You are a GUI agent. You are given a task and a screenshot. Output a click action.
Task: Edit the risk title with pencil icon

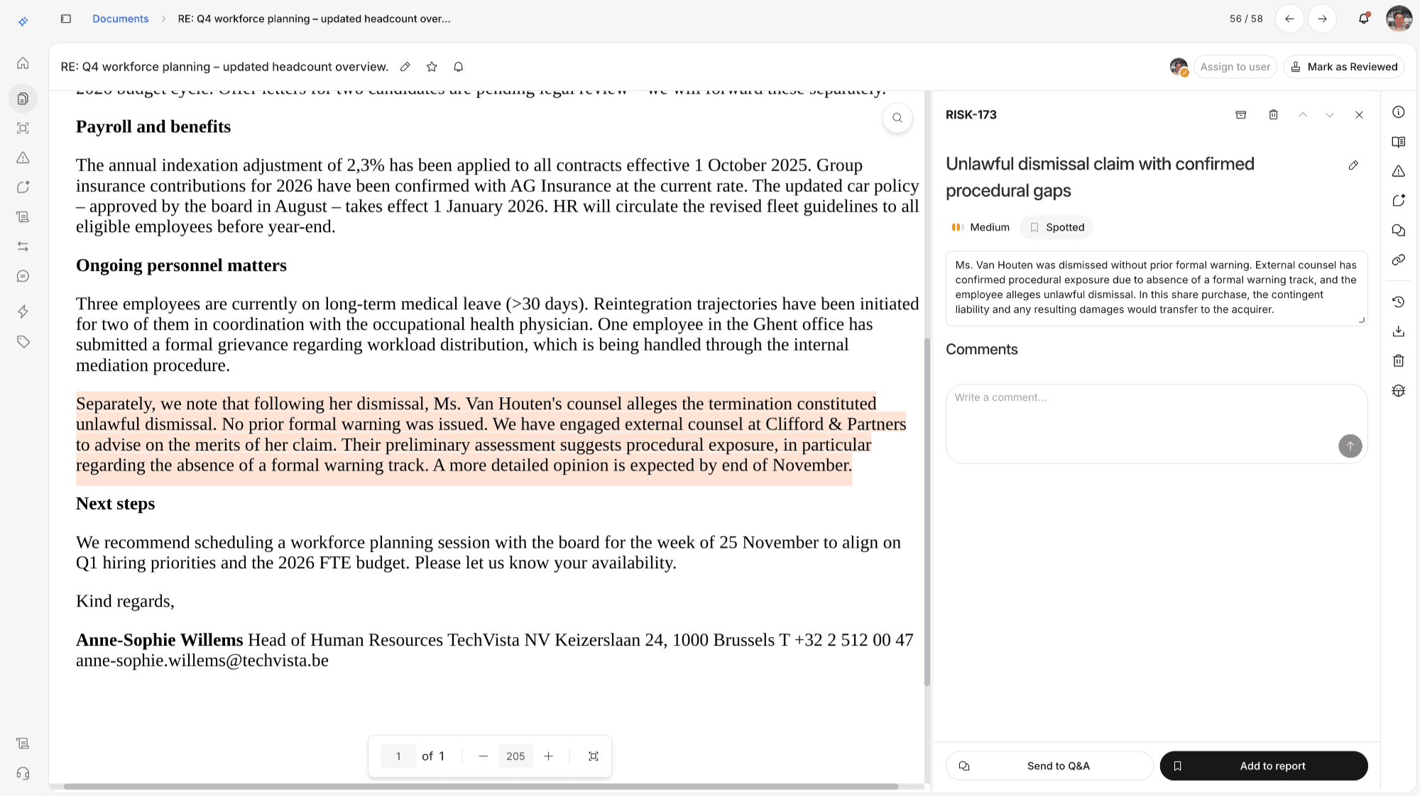1353,165
